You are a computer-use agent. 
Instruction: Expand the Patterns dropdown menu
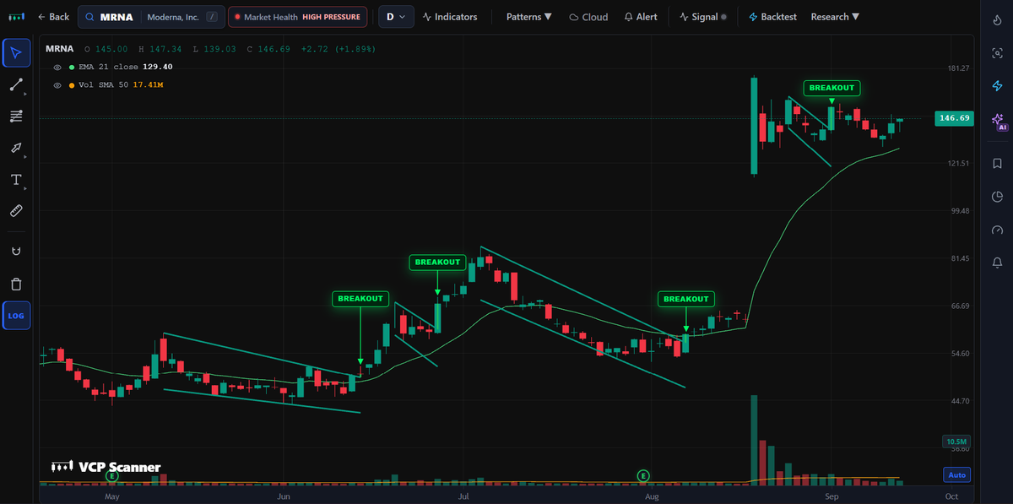coord(529,17)
